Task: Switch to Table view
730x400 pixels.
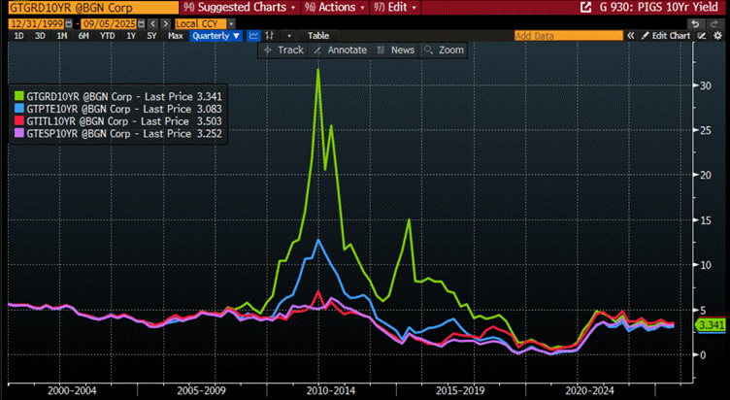Action: 318,36
